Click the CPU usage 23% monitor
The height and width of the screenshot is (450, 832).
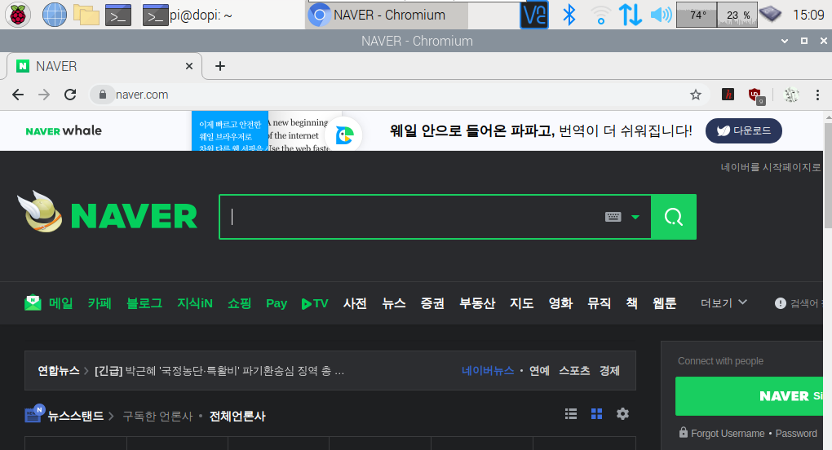[x=737, y=15]
